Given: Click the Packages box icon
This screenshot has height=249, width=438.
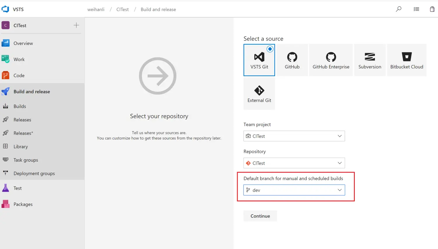Looking at the screenshot, I should click(6, 204).
